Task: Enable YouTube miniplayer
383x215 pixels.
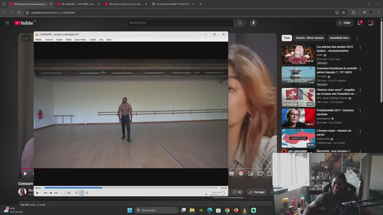Action: [x=250, y=173]
